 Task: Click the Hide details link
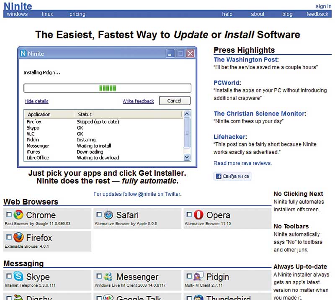click(36, 101)
